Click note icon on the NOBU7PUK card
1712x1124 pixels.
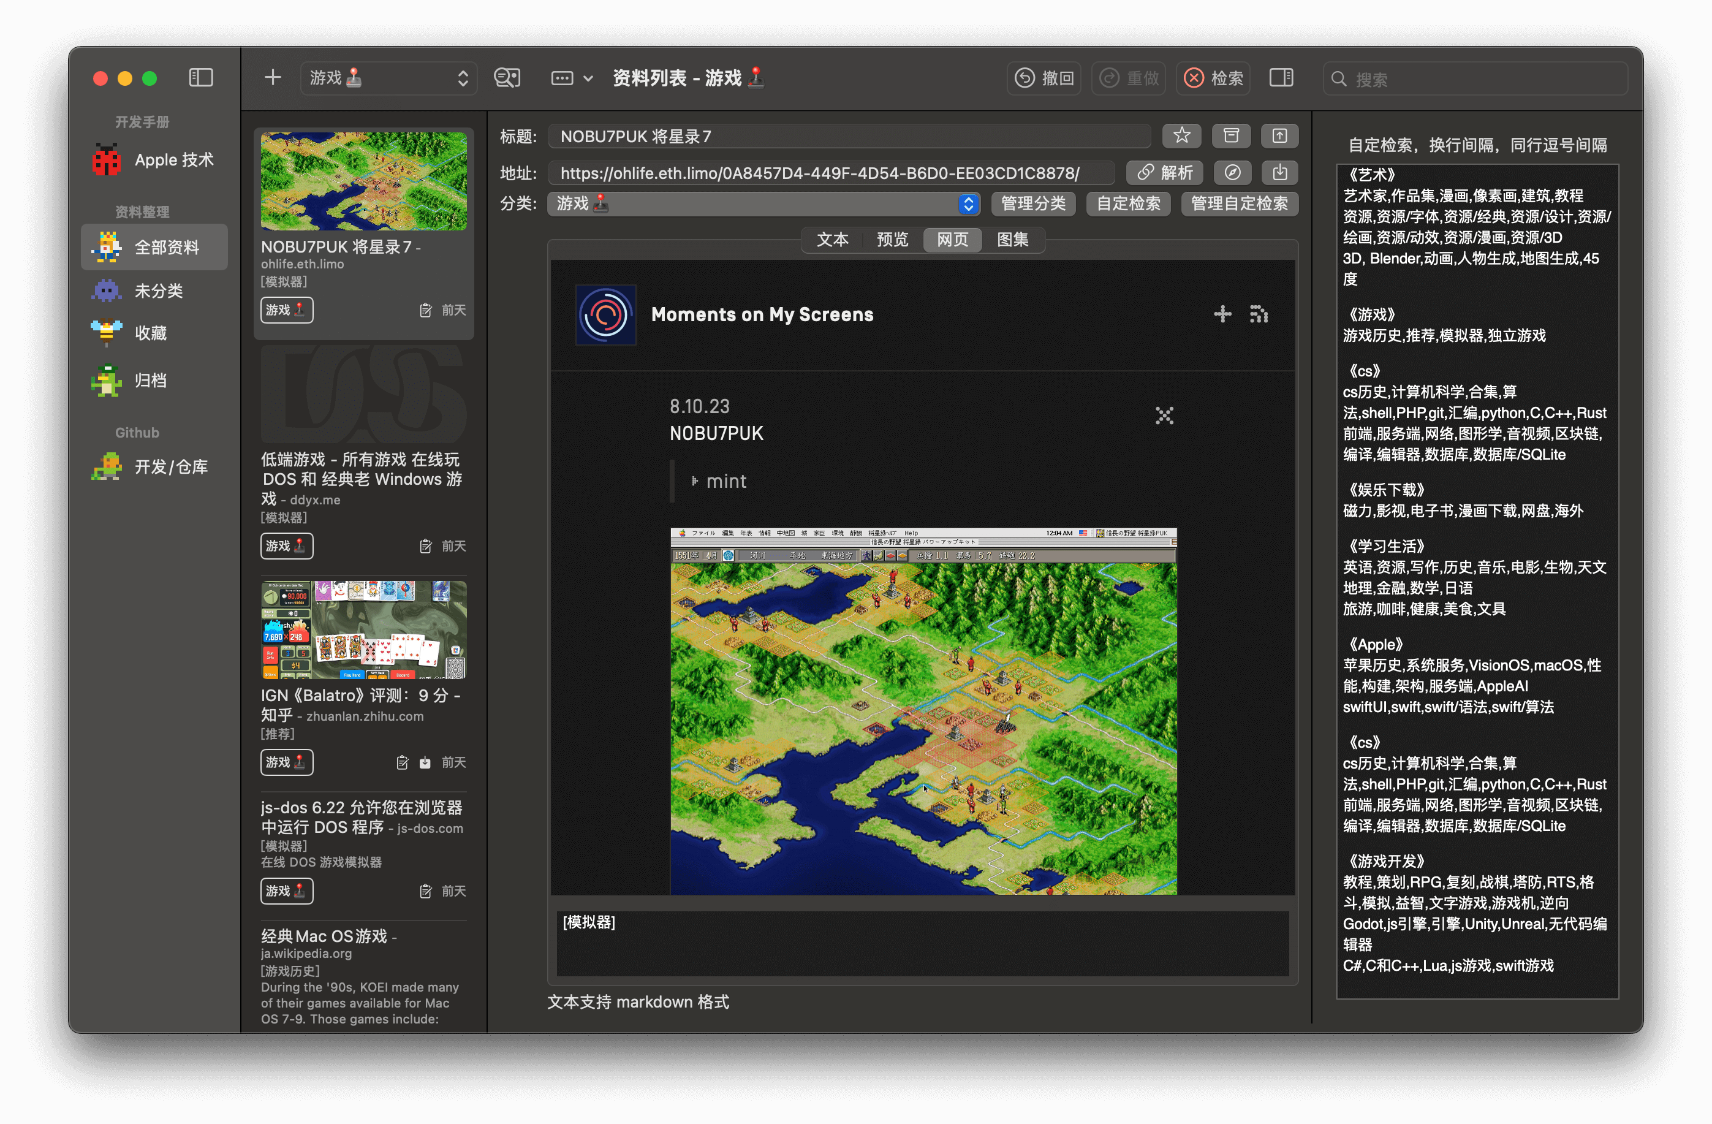[x=425, y=310]
